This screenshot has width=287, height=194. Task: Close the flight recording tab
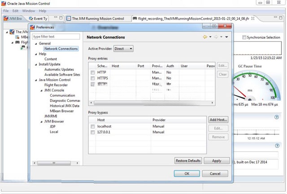(253, 18)
